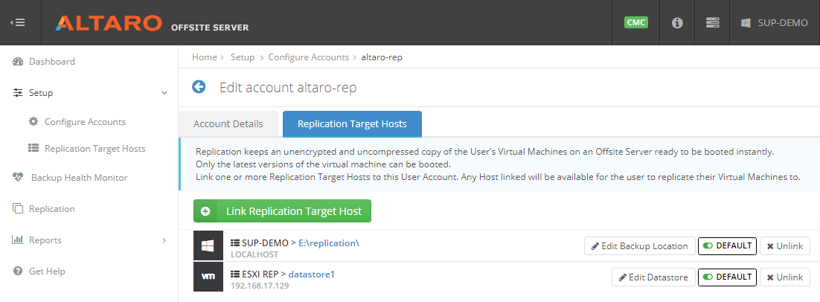Toggle DEFAULT for SUP-DEMO host

click(x=728, y=245)
